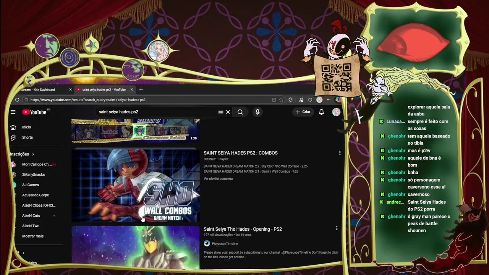Screen dimensions: 489x275
Task: Reload the page with refresh icon
Action: coord(17,100)
